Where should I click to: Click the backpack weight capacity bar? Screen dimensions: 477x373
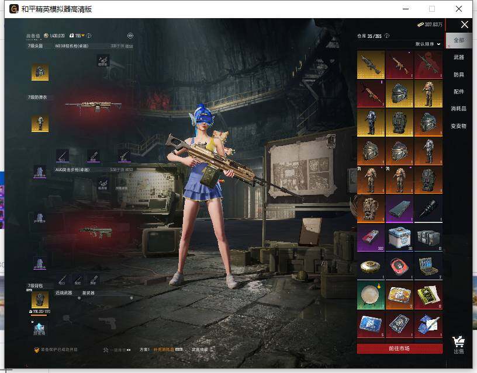point(39,315)
